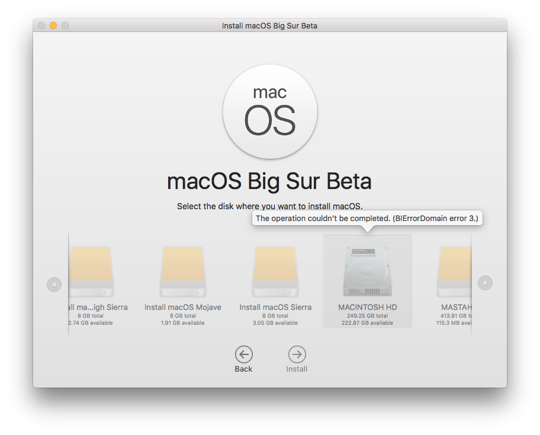Click the 'macOS Big Sur Beta' heading
This screenshot has width=540, height=435.
tap(269, 182)
